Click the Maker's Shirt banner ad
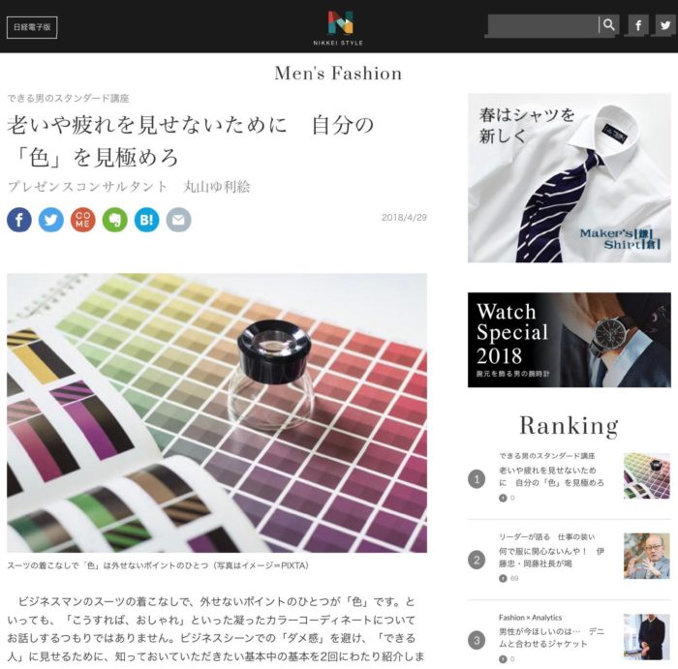Screen dimensions: 678x669 [x=570, y=177]
